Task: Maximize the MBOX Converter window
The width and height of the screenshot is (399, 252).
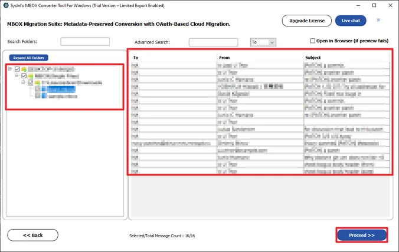Action: pyautogui.click(x=374, y=5)
